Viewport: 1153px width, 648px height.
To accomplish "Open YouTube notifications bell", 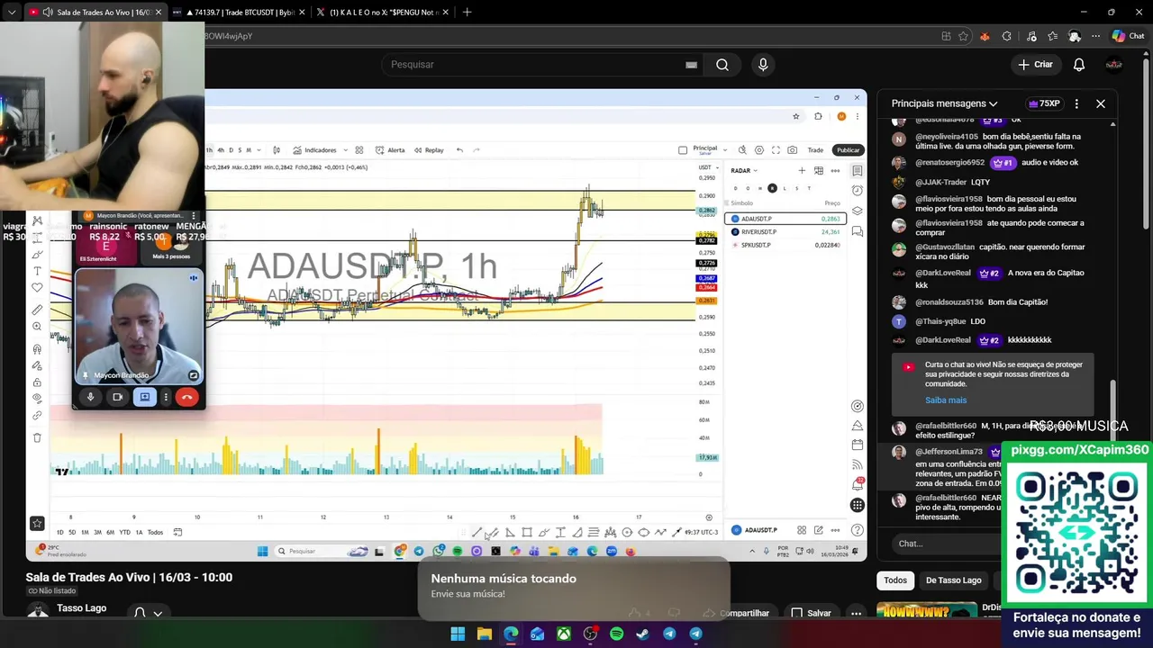I will pos(1079,65).
